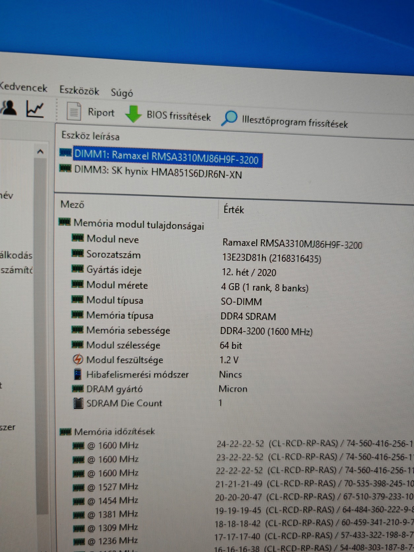Click the DDR4-3200 (1600 MHz) value
414x552 pixels.
click(x=266, y=331)
